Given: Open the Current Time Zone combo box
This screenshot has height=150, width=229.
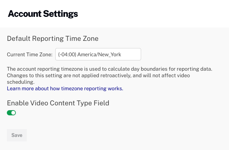Looking at the screenshot, I should (x=98, y=54).
